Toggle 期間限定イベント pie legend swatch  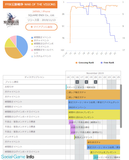32,38
